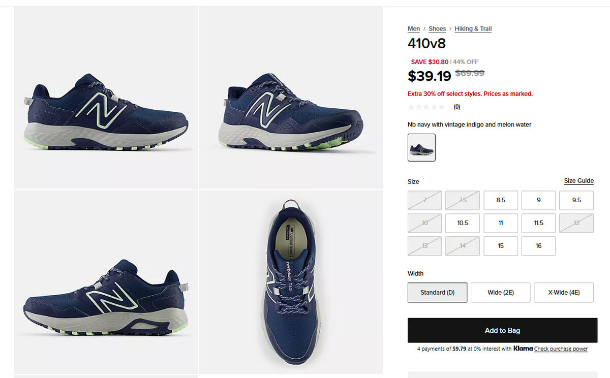Select the navy color swatch thumbnail
This screenshot has height=378, width=610.
(421, 147)
